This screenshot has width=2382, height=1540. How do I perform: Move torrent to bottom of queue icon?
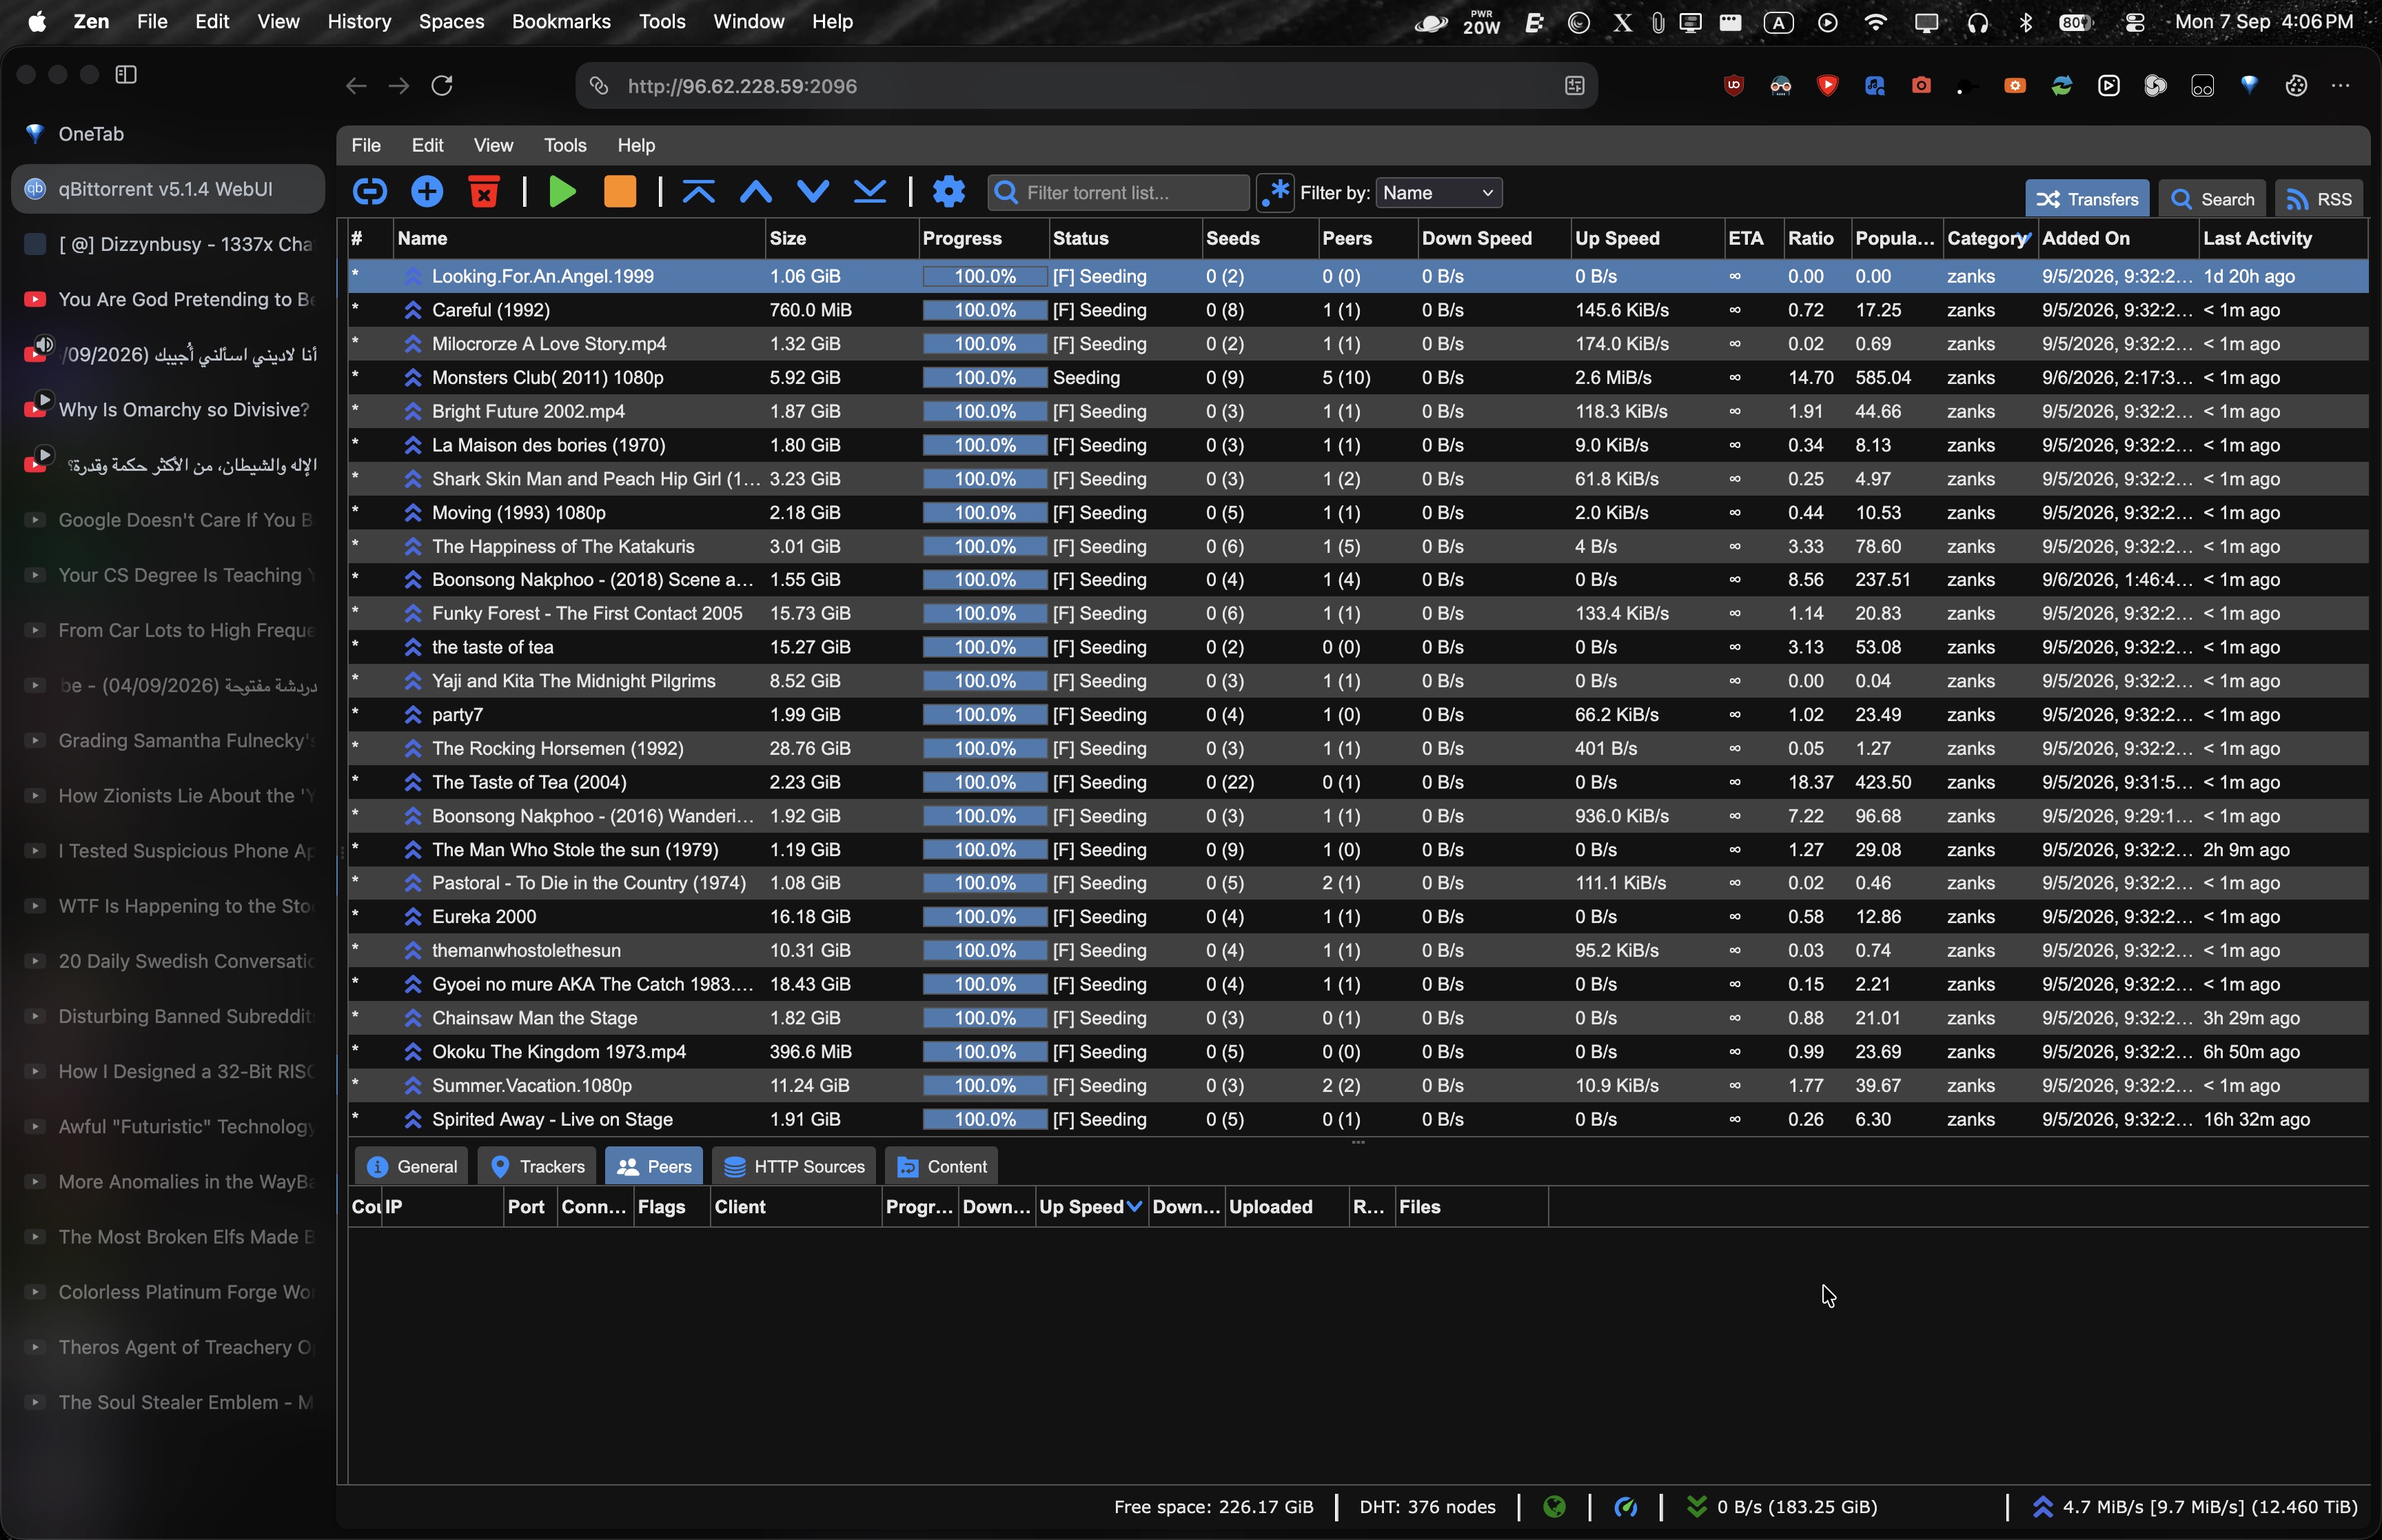pyautogui.click(x=871, y=192)
